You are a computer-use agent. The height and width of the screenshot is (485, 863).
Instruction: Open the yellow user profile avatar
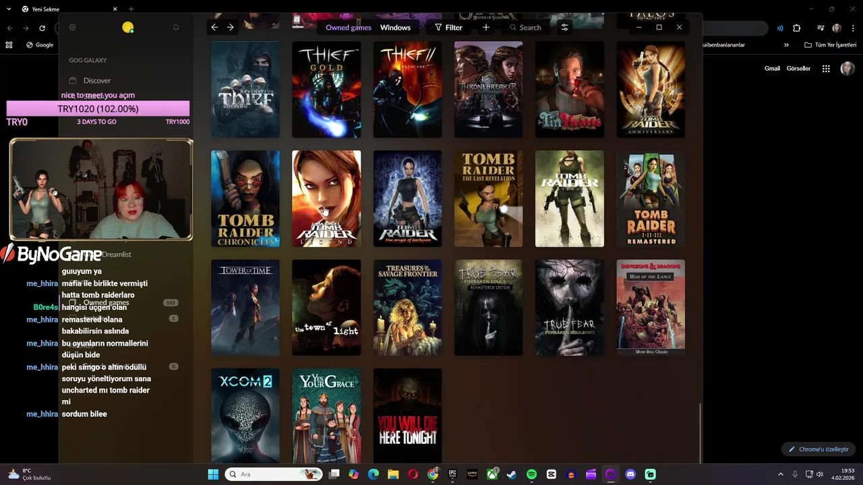click(x=128, y=28)
